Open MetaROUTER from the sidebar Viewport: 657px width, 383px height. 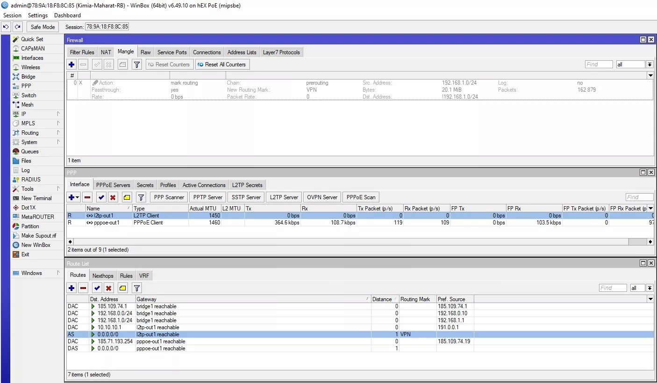pyautogui.click(x=37, y=217)
